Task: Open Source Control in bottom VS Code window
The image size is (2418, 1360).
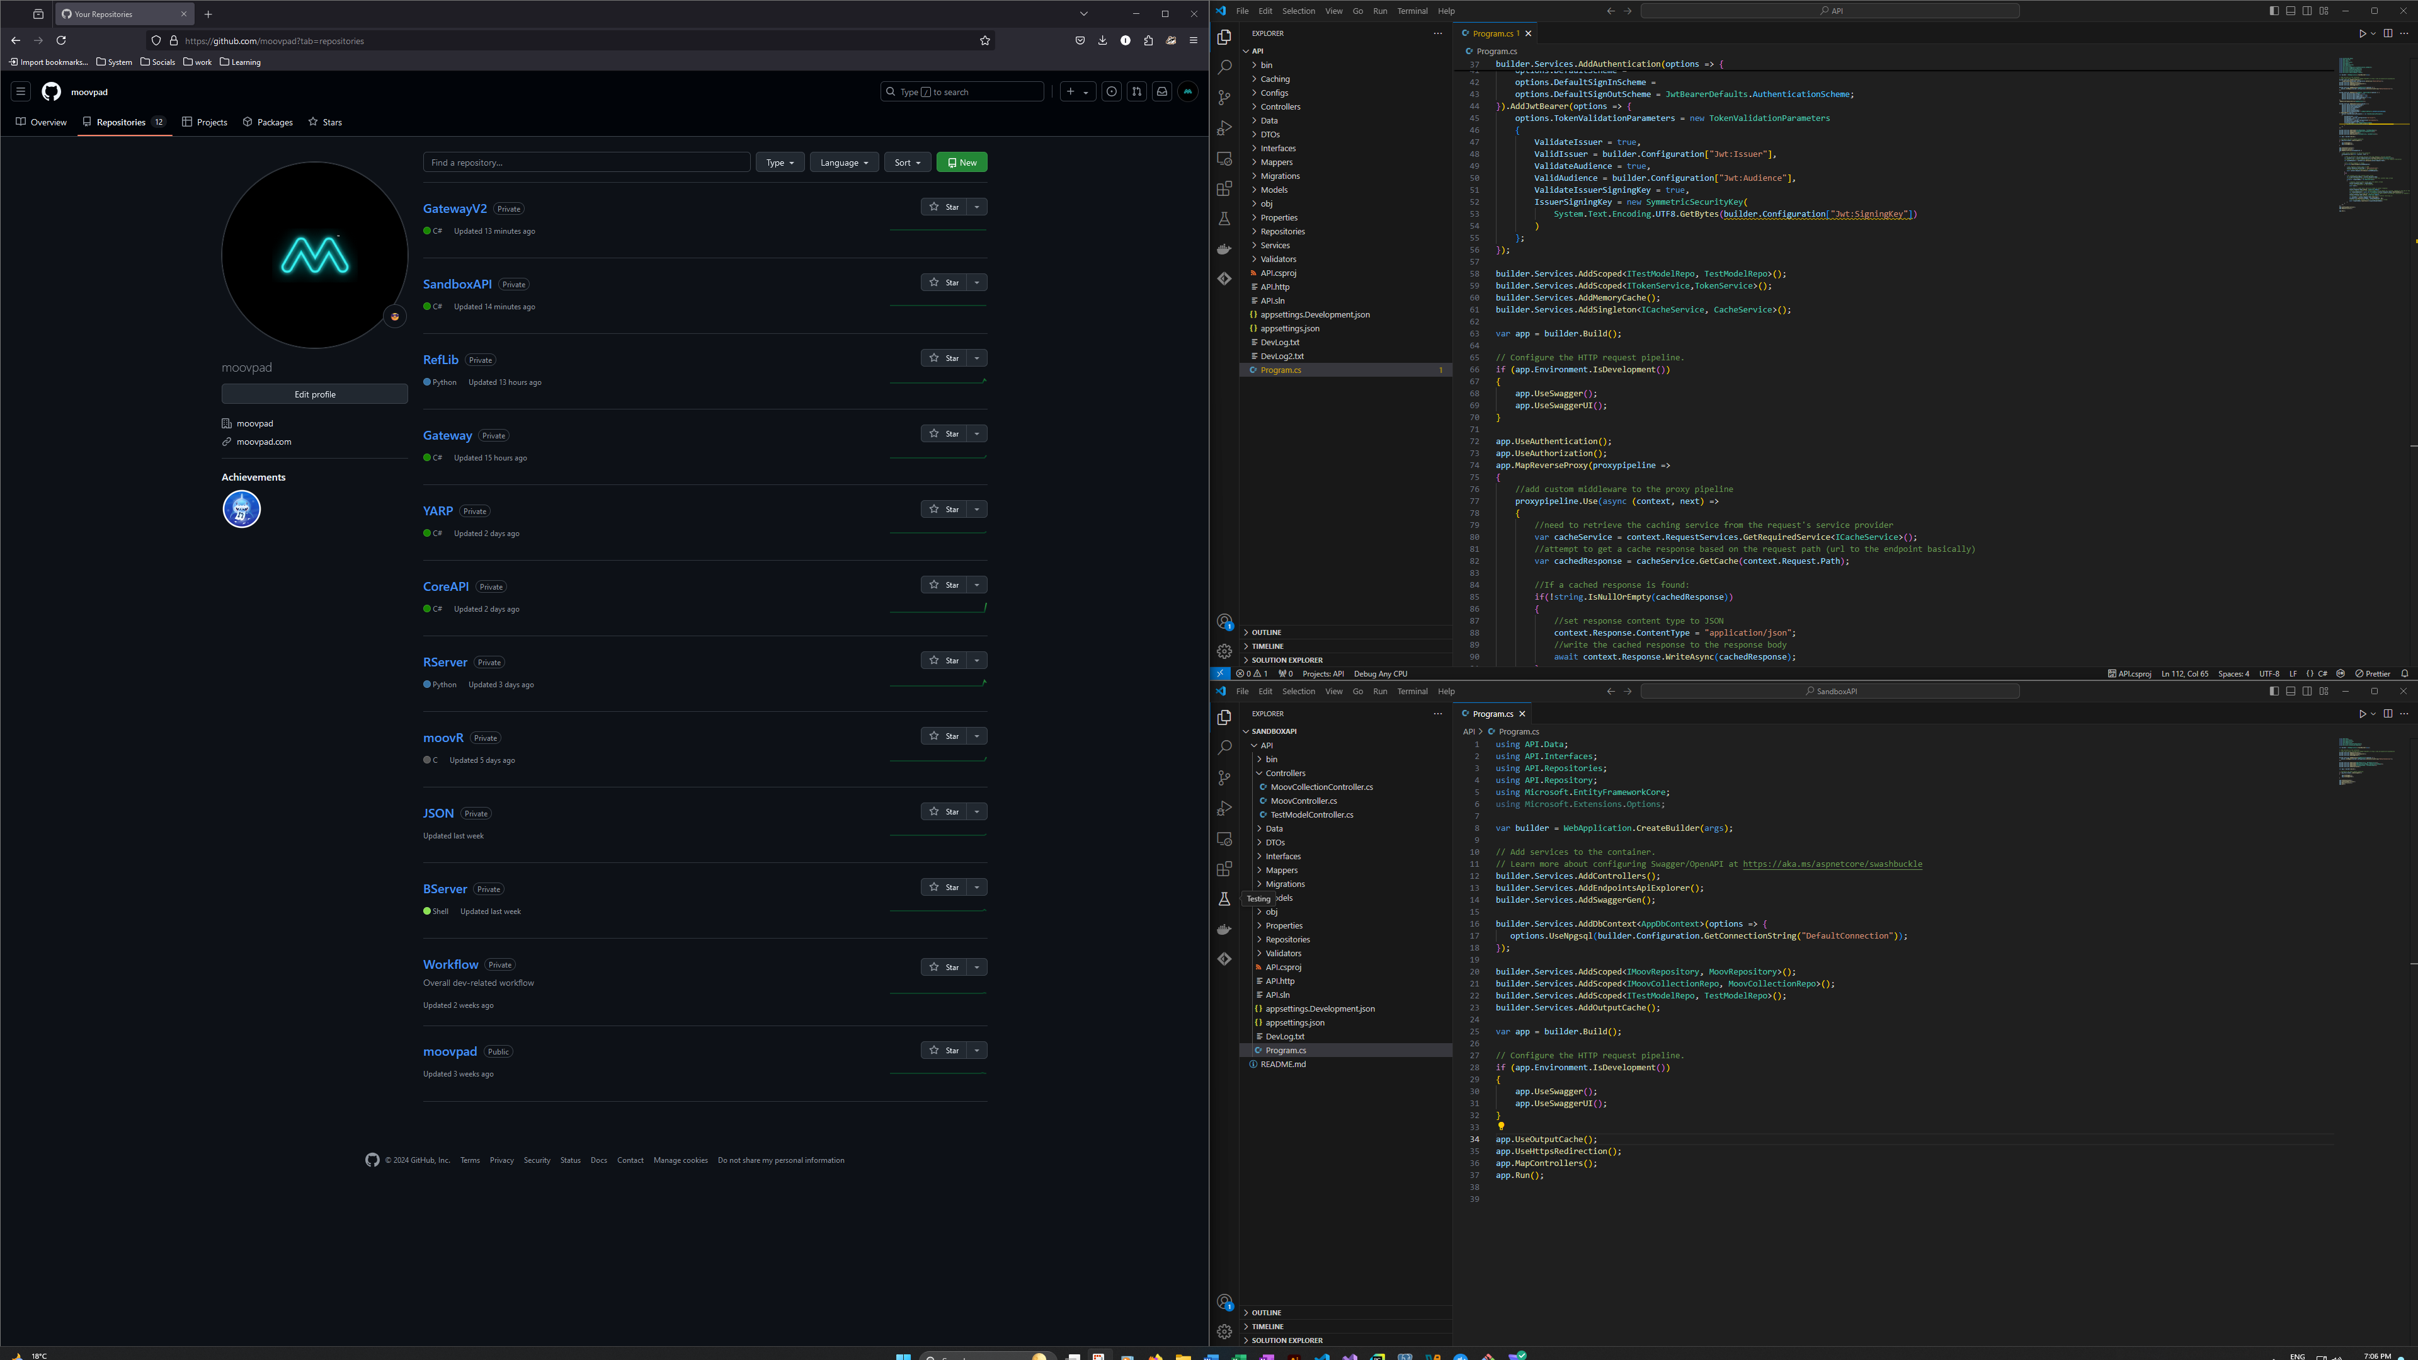Action: pos(1224,778)
